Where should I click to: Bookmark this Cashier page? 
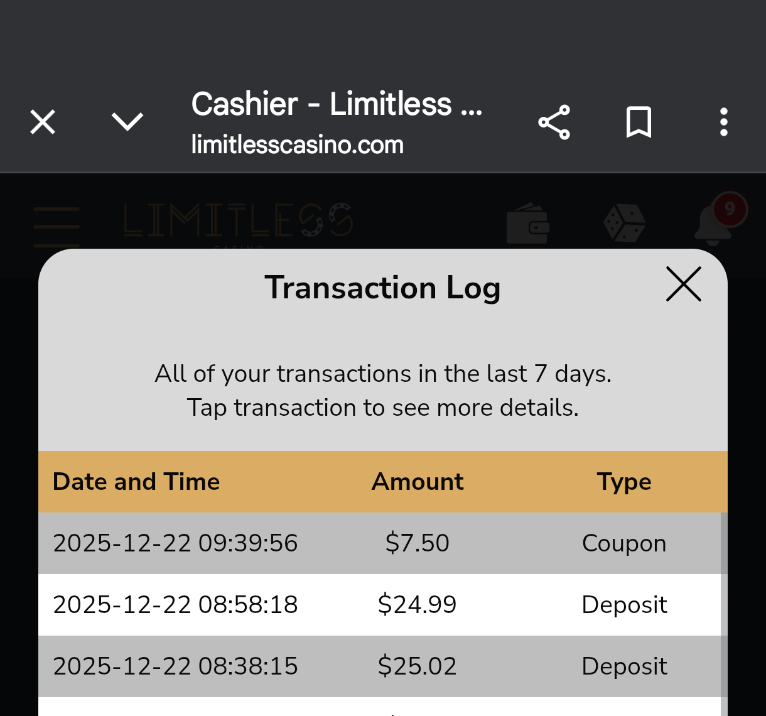coord(639,122)
